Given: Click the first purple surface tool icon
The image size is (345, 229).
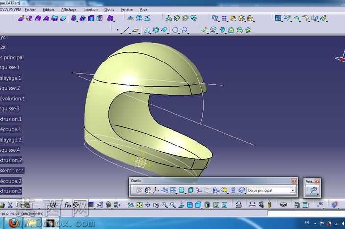Looking at the screenshot, I should 21,18.
